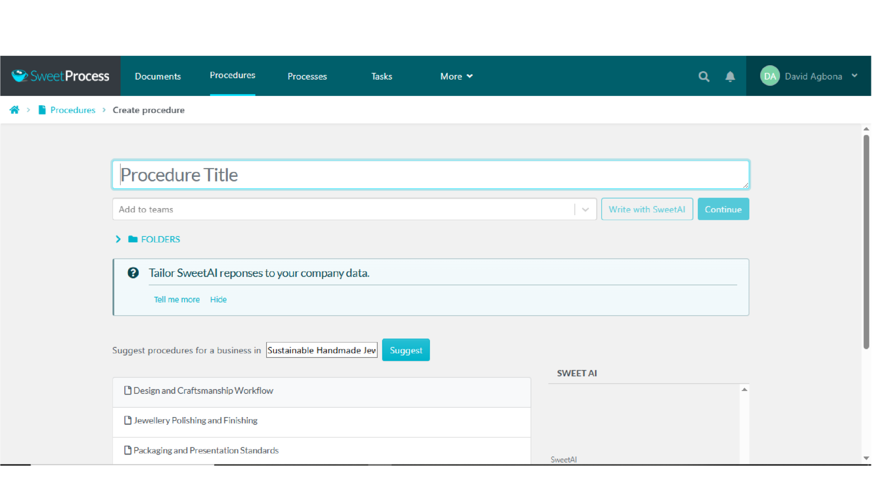The width and height of the screenshot is (872, 490).
Task: Open the Add to teams dropdown arrow
Action: (585, 209)
